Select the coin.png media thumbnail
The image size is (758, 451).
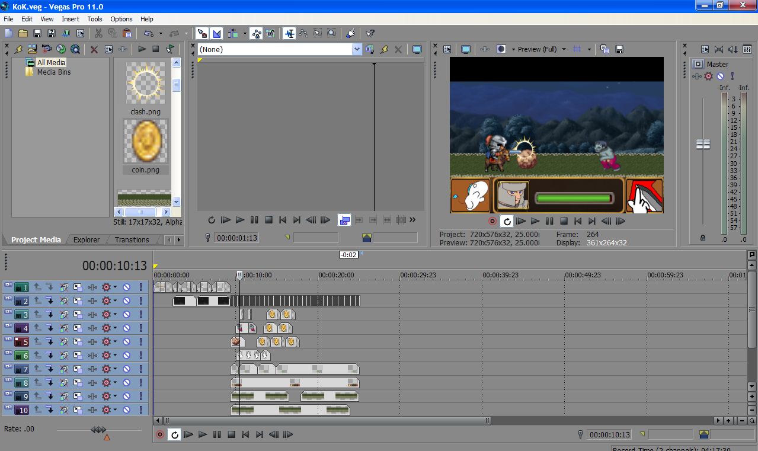[x=146, y=146]
